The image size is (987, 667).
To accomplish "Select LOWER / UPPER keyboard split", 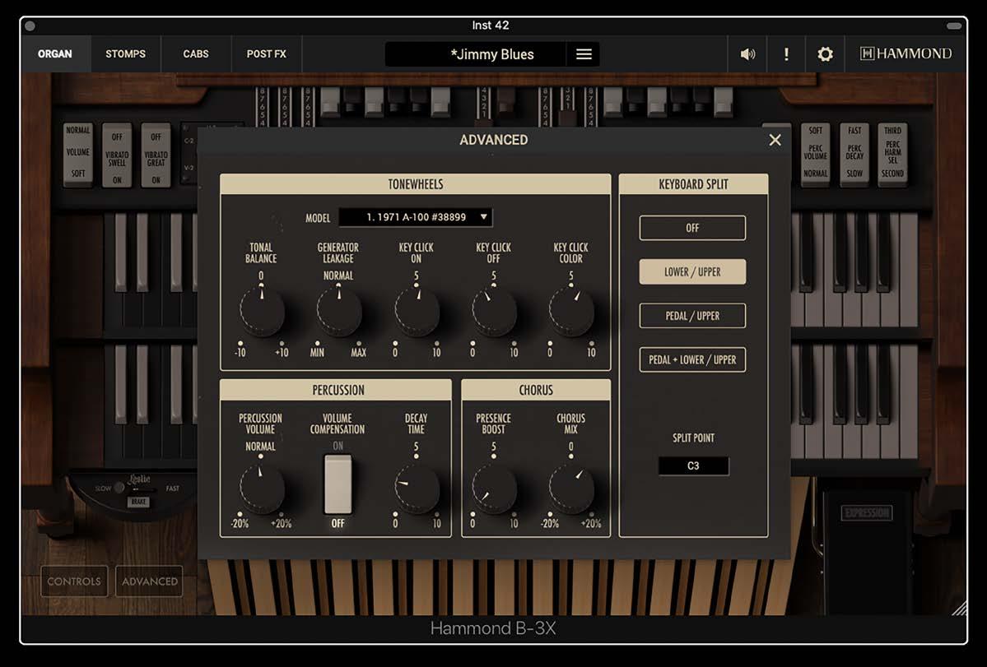I will [692, 271].
